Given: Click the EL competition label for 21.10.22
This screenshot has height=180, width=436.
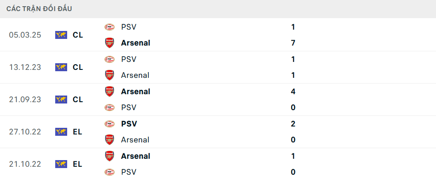Looking at the screenshot, I should point(77,164).
